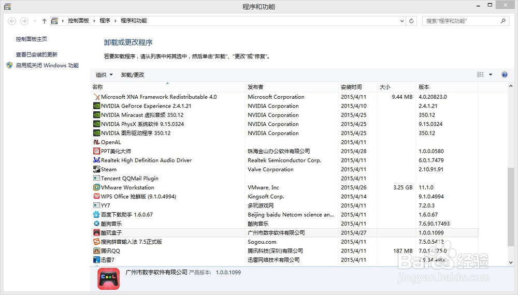Sort by the 名称 column header
Image resolution: width=518 pixels, height=295 pixels.
coord(167,87)
